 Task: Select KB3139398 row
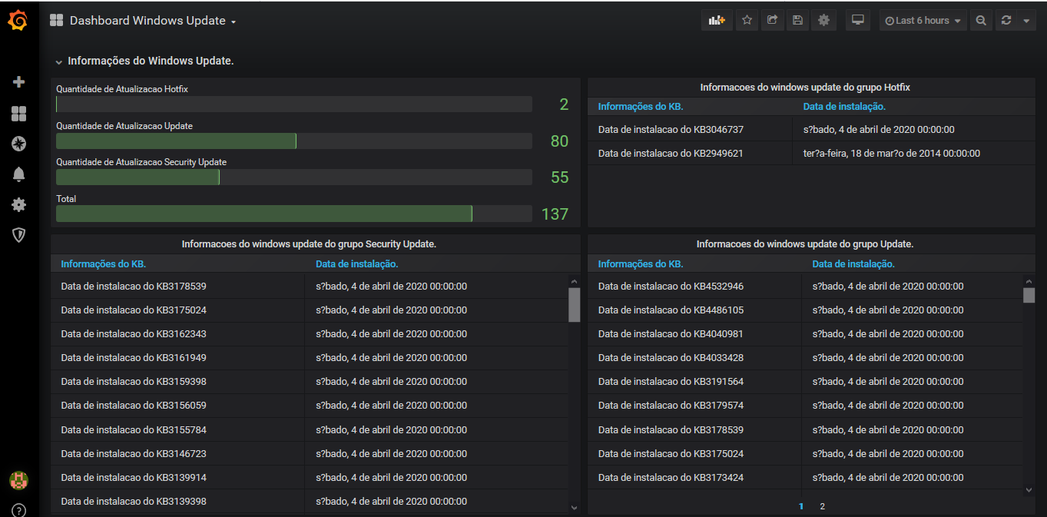pyautogui.click(x=310, y=502)
